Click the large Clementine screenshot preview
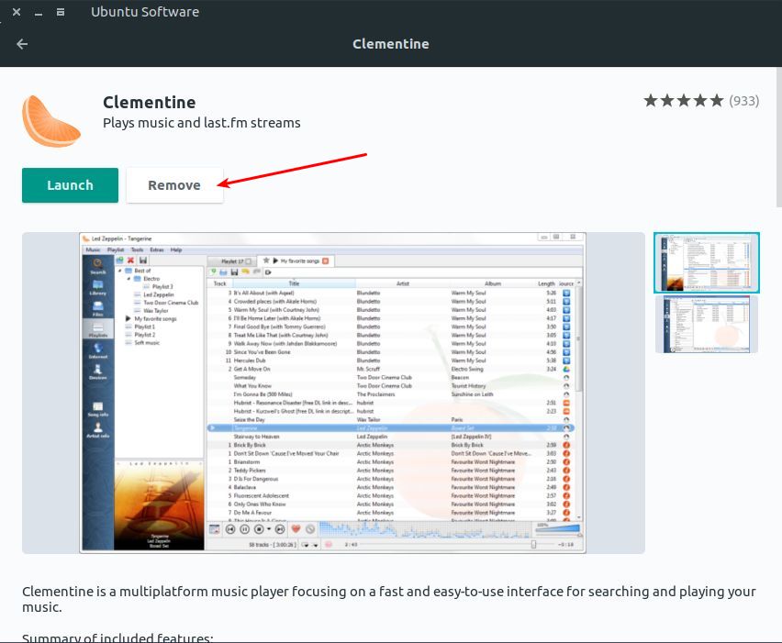The height and width of the screenshot is (643, 782). [332, 393]
